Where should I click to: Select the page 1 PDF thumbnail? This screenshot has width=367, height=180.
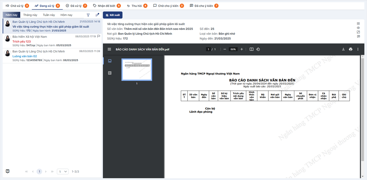(x=137, y=70)
